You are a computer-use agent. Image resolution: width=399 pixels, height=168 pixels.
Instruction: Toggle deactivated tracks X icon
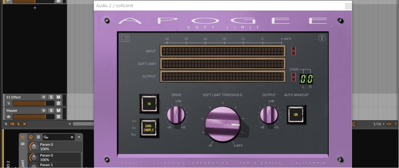[x=24, y=124]
